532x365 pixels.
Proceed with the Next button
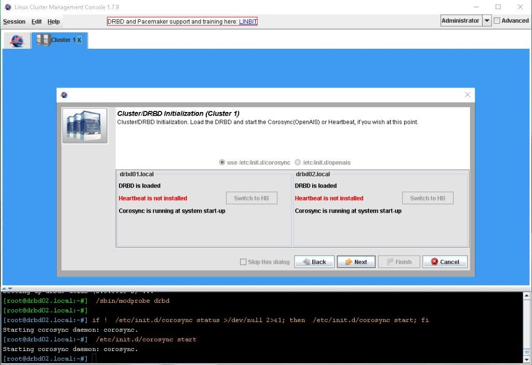click(x=356, y=262)
